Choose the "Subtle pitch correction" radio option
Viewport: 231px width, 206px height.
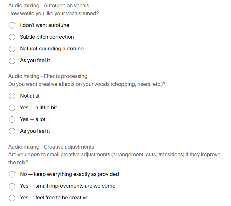[x=12, y=37]
